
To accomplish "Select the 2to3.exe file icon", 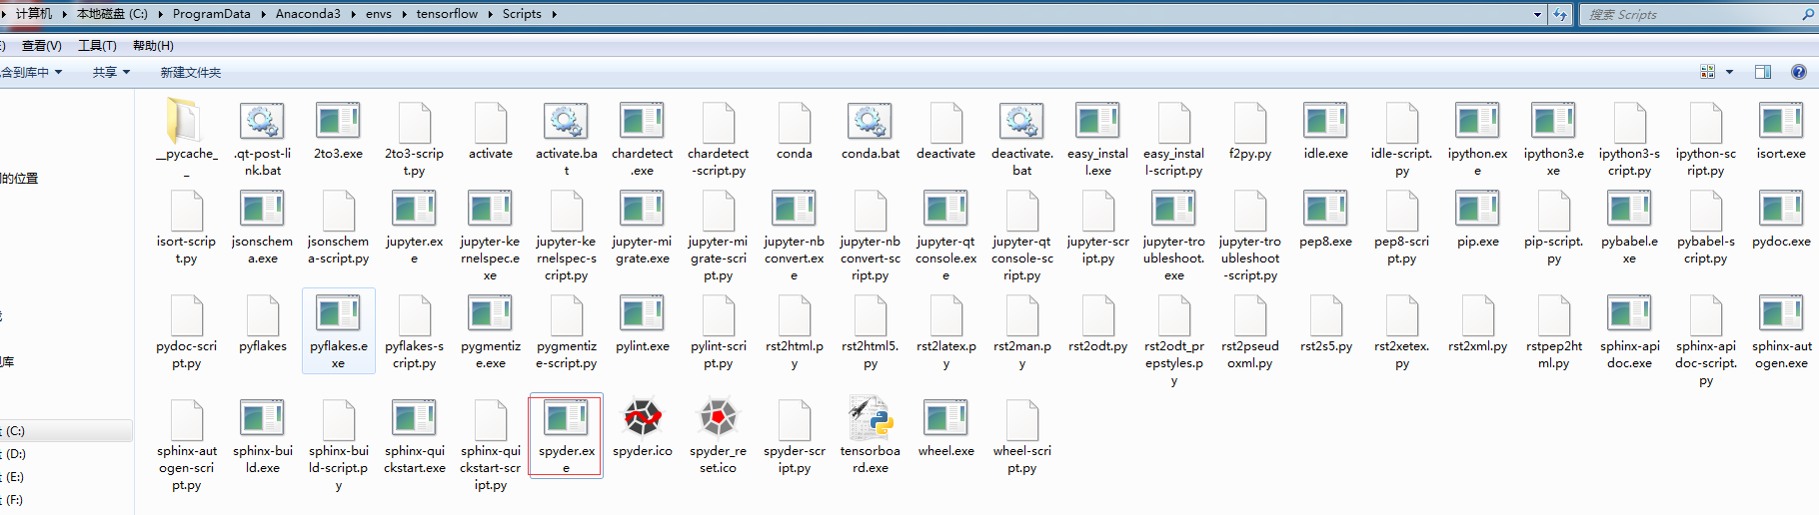I will [x=338, y=122].
